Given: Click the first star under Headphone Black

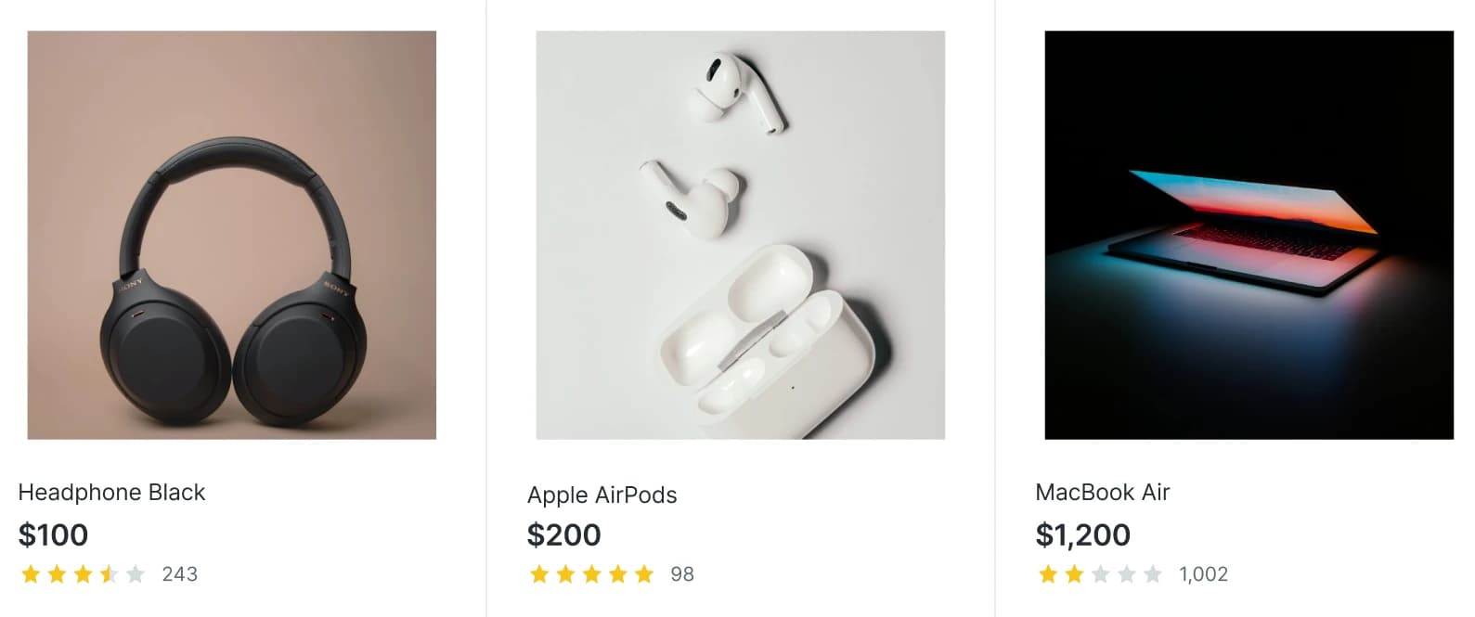Looking at the screenshot, I should [x=31, y=574].
